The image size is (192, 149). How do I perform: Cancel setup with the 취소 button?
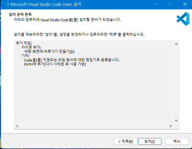pyautogui.click(x=177, y=142)
